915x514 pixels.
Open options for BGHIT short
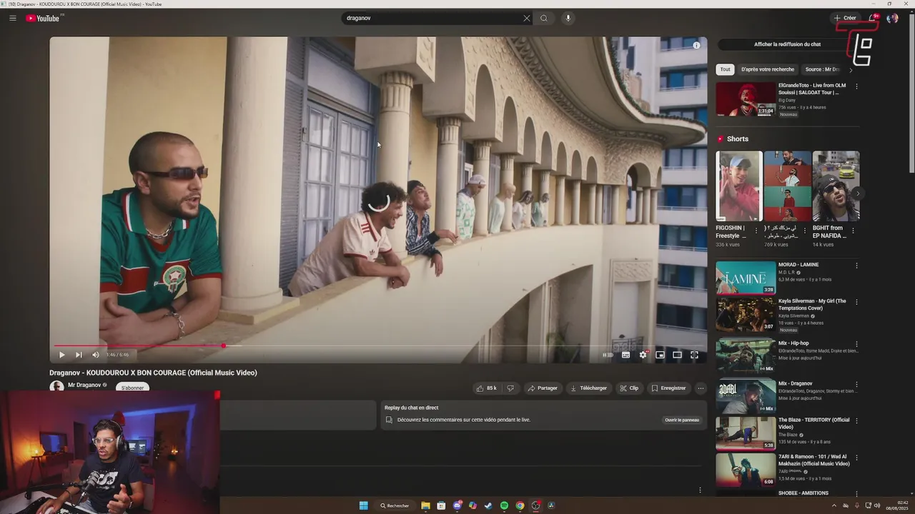click(x=853, y=231)
